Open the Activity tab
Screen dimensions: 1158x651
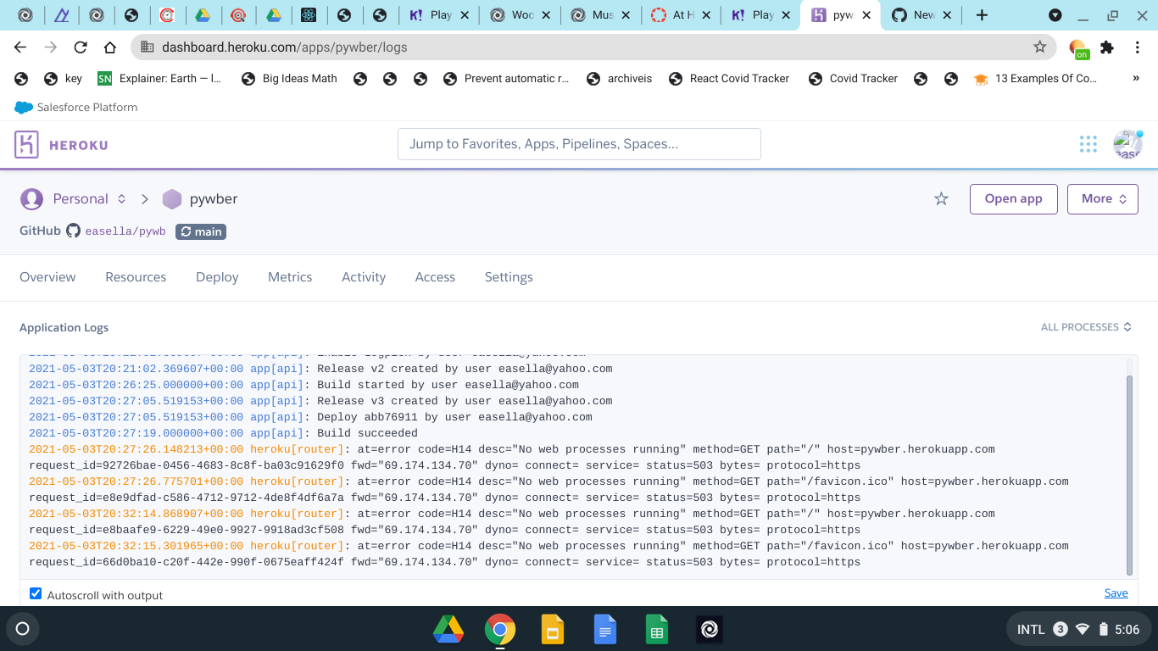click(364, 277)
